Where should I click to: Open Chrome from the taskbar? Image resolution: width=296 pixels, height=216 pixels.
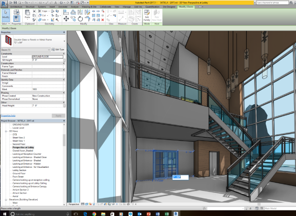pos(94,214)
